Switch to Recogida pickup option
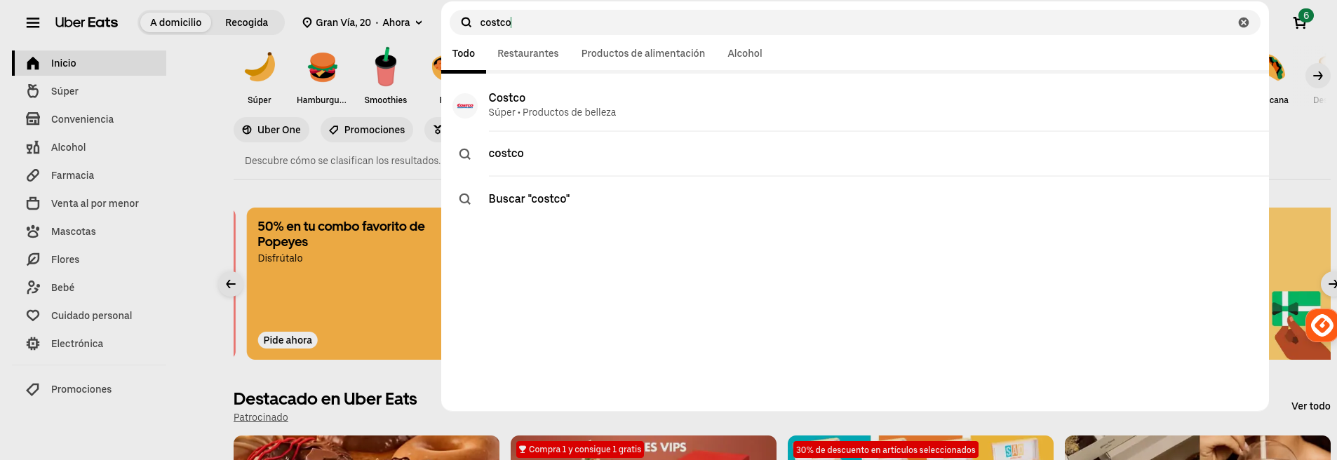The width and height of the screenshot is (1337, 460). pos(246,22)
